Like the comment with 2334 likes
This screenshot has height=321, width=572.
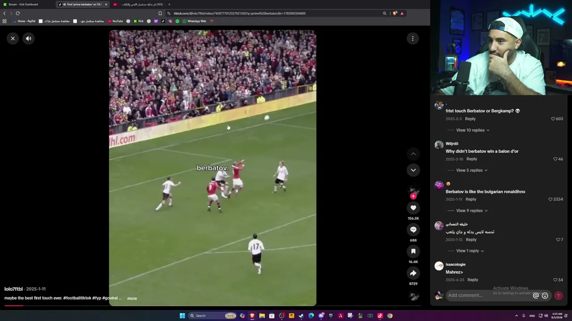[550, 199]
